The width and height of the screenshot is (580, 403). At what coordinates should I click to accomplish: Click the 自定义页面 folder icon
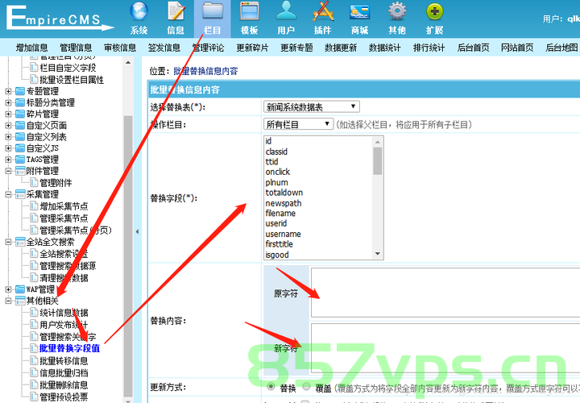pyautogui.click(x=20, y=126)
